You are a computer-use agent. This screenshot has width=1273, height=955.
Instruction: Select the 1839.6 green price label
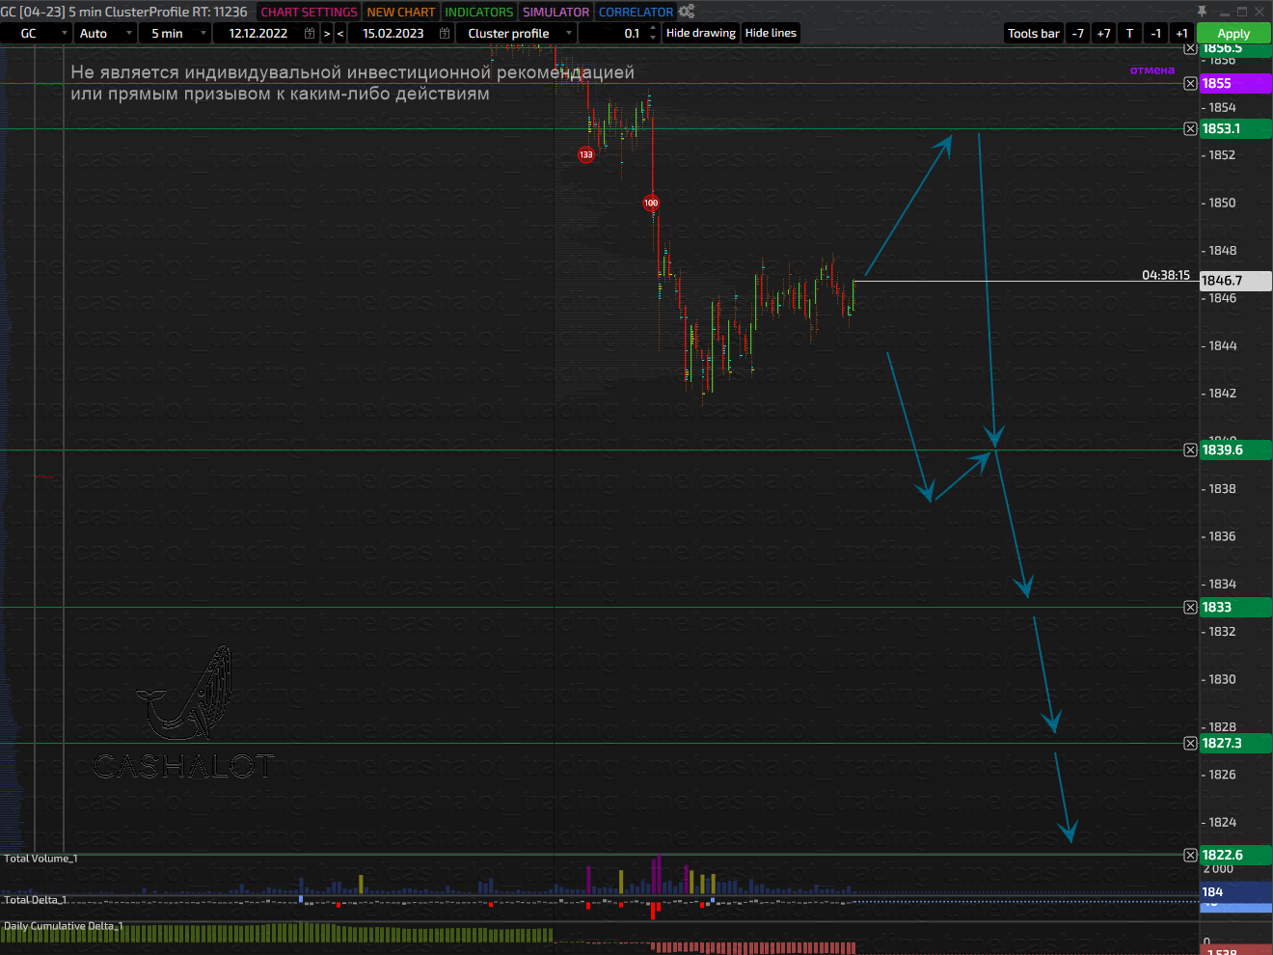(1235, 450)
